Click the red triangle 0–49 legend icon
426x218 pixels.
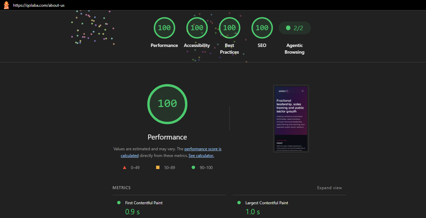coord(125,167)
